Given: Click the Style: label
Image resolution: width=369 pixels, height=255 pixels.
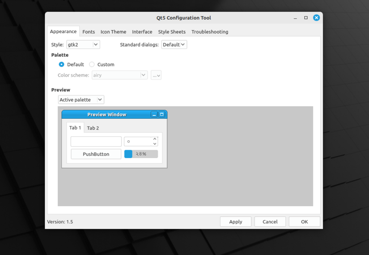Looking at the screenshot, I should tap(57, 44).
